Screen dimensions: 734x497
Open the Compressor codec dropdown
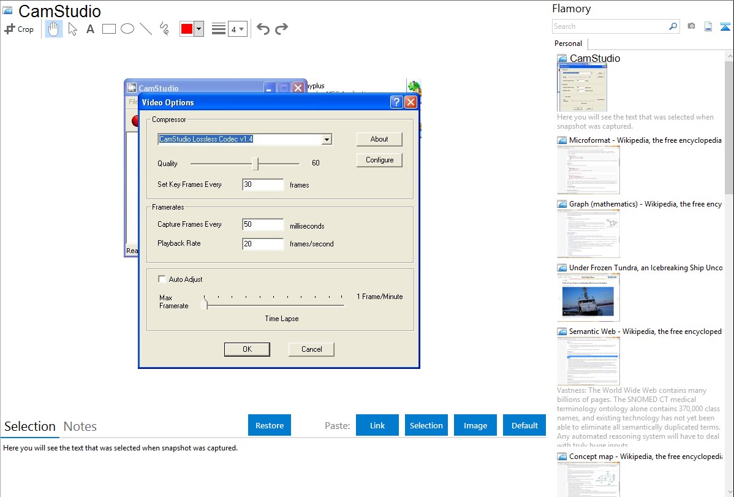[327, 139]
